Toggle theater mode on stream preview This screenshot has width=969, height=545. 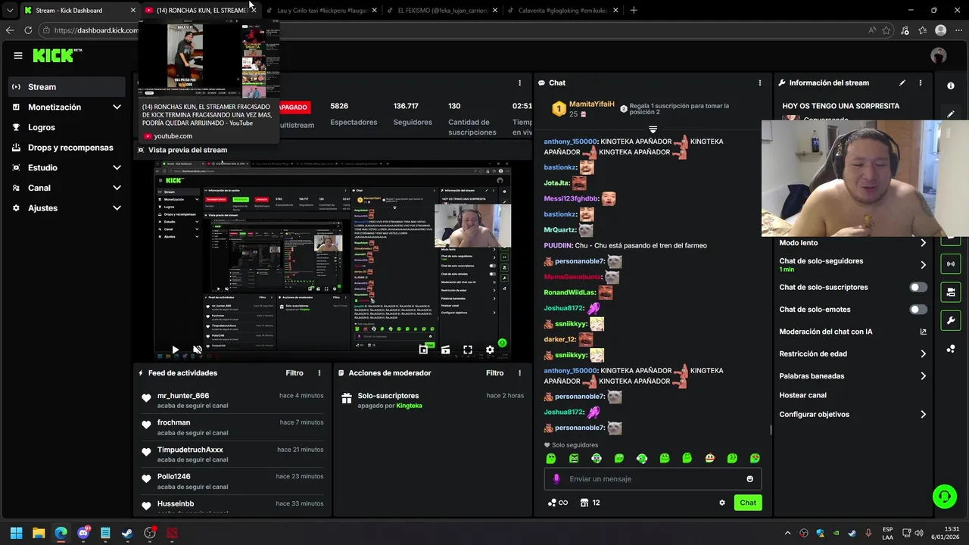[445, 350]
